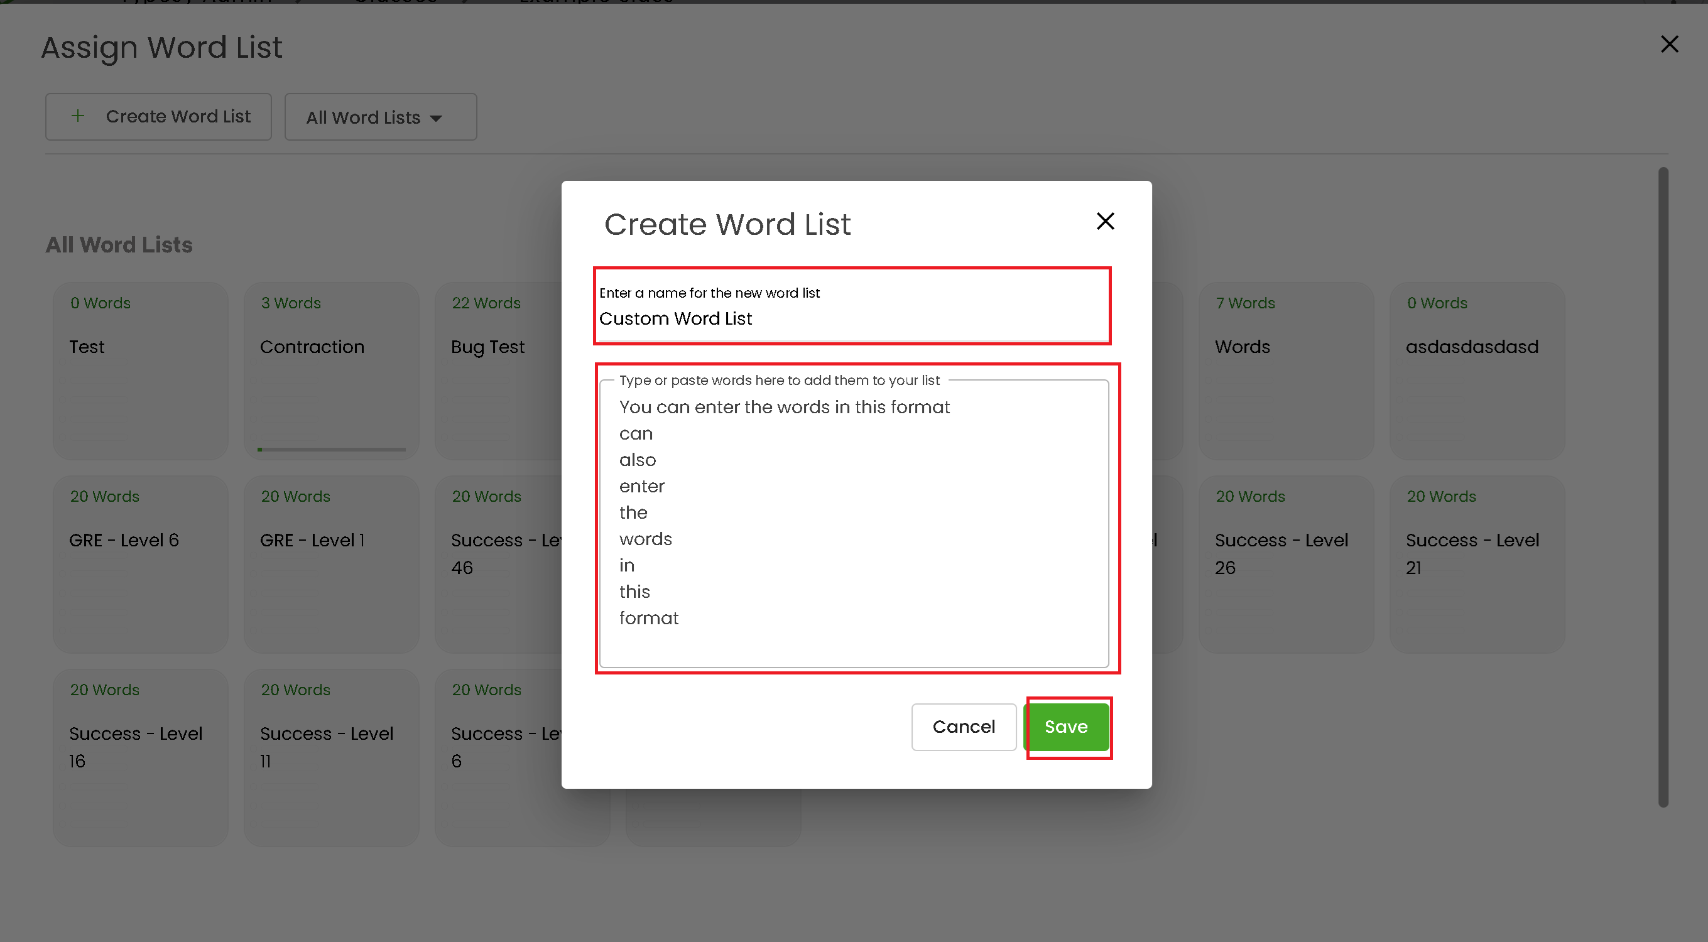Close the Create Word List dialog
1708x942 pixels.
1104,222
